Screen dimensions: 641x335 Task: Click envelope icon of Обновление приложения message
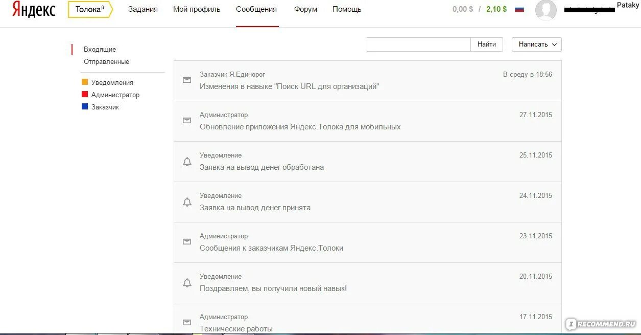click(x=187, y=121)
